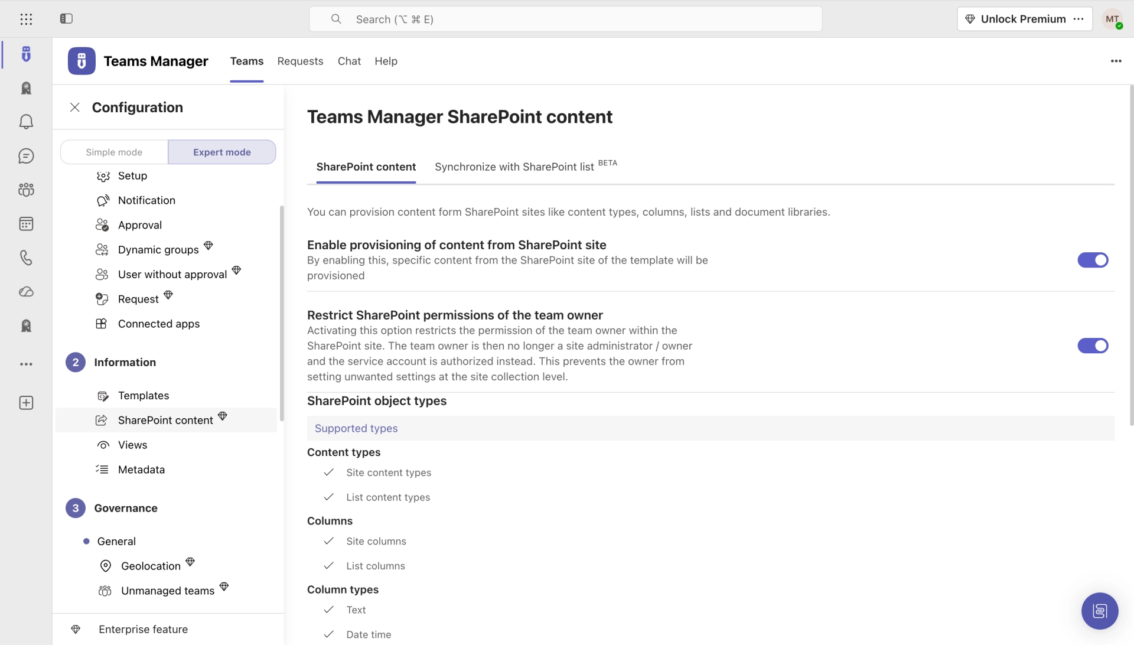Click the List content types entry
The image size is (1134, 645).
click(388, 497)
